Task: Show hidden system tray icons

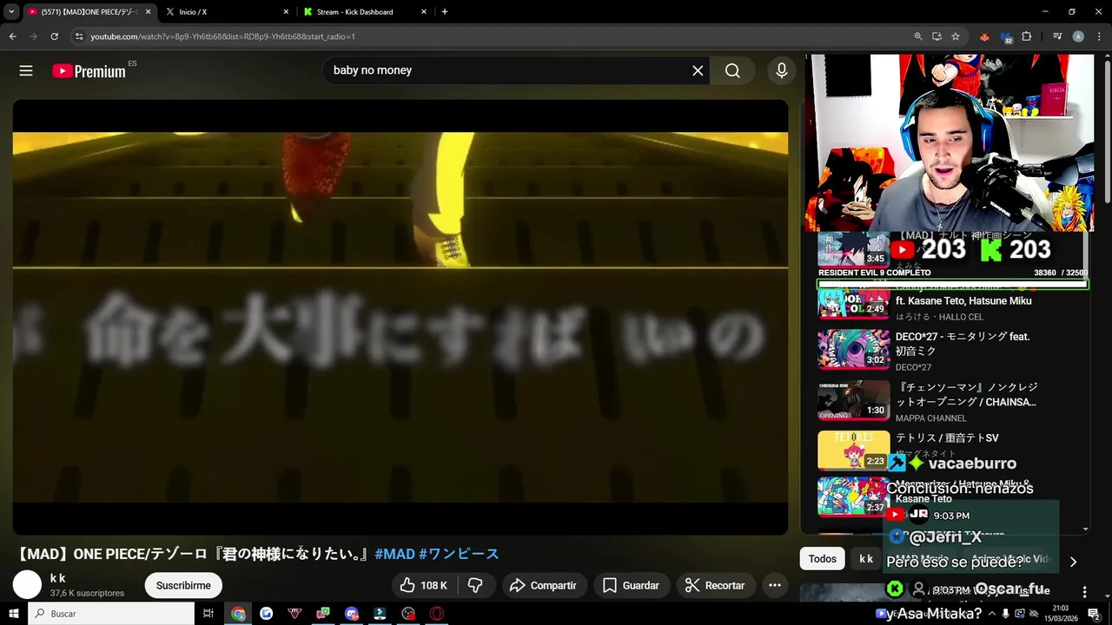Action: 992,614
